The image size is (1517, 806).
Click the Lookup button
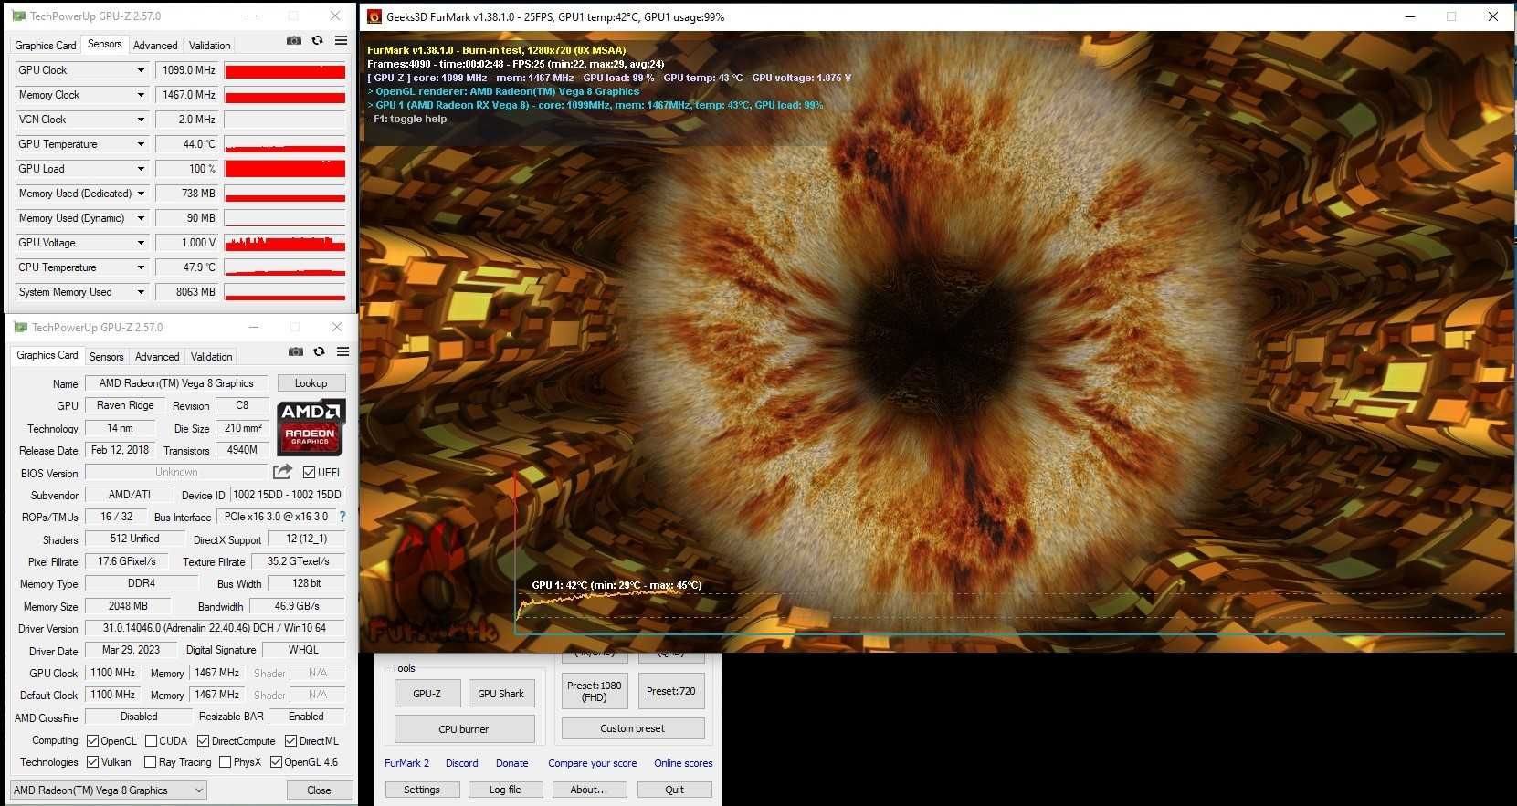311,383
